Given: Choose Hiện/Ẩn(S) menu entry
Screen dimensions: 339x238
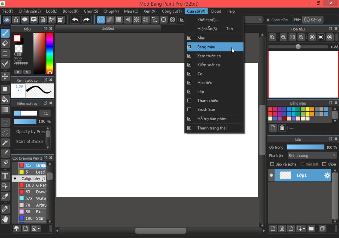Looking at the screenshot, I should tap(215, 29).
